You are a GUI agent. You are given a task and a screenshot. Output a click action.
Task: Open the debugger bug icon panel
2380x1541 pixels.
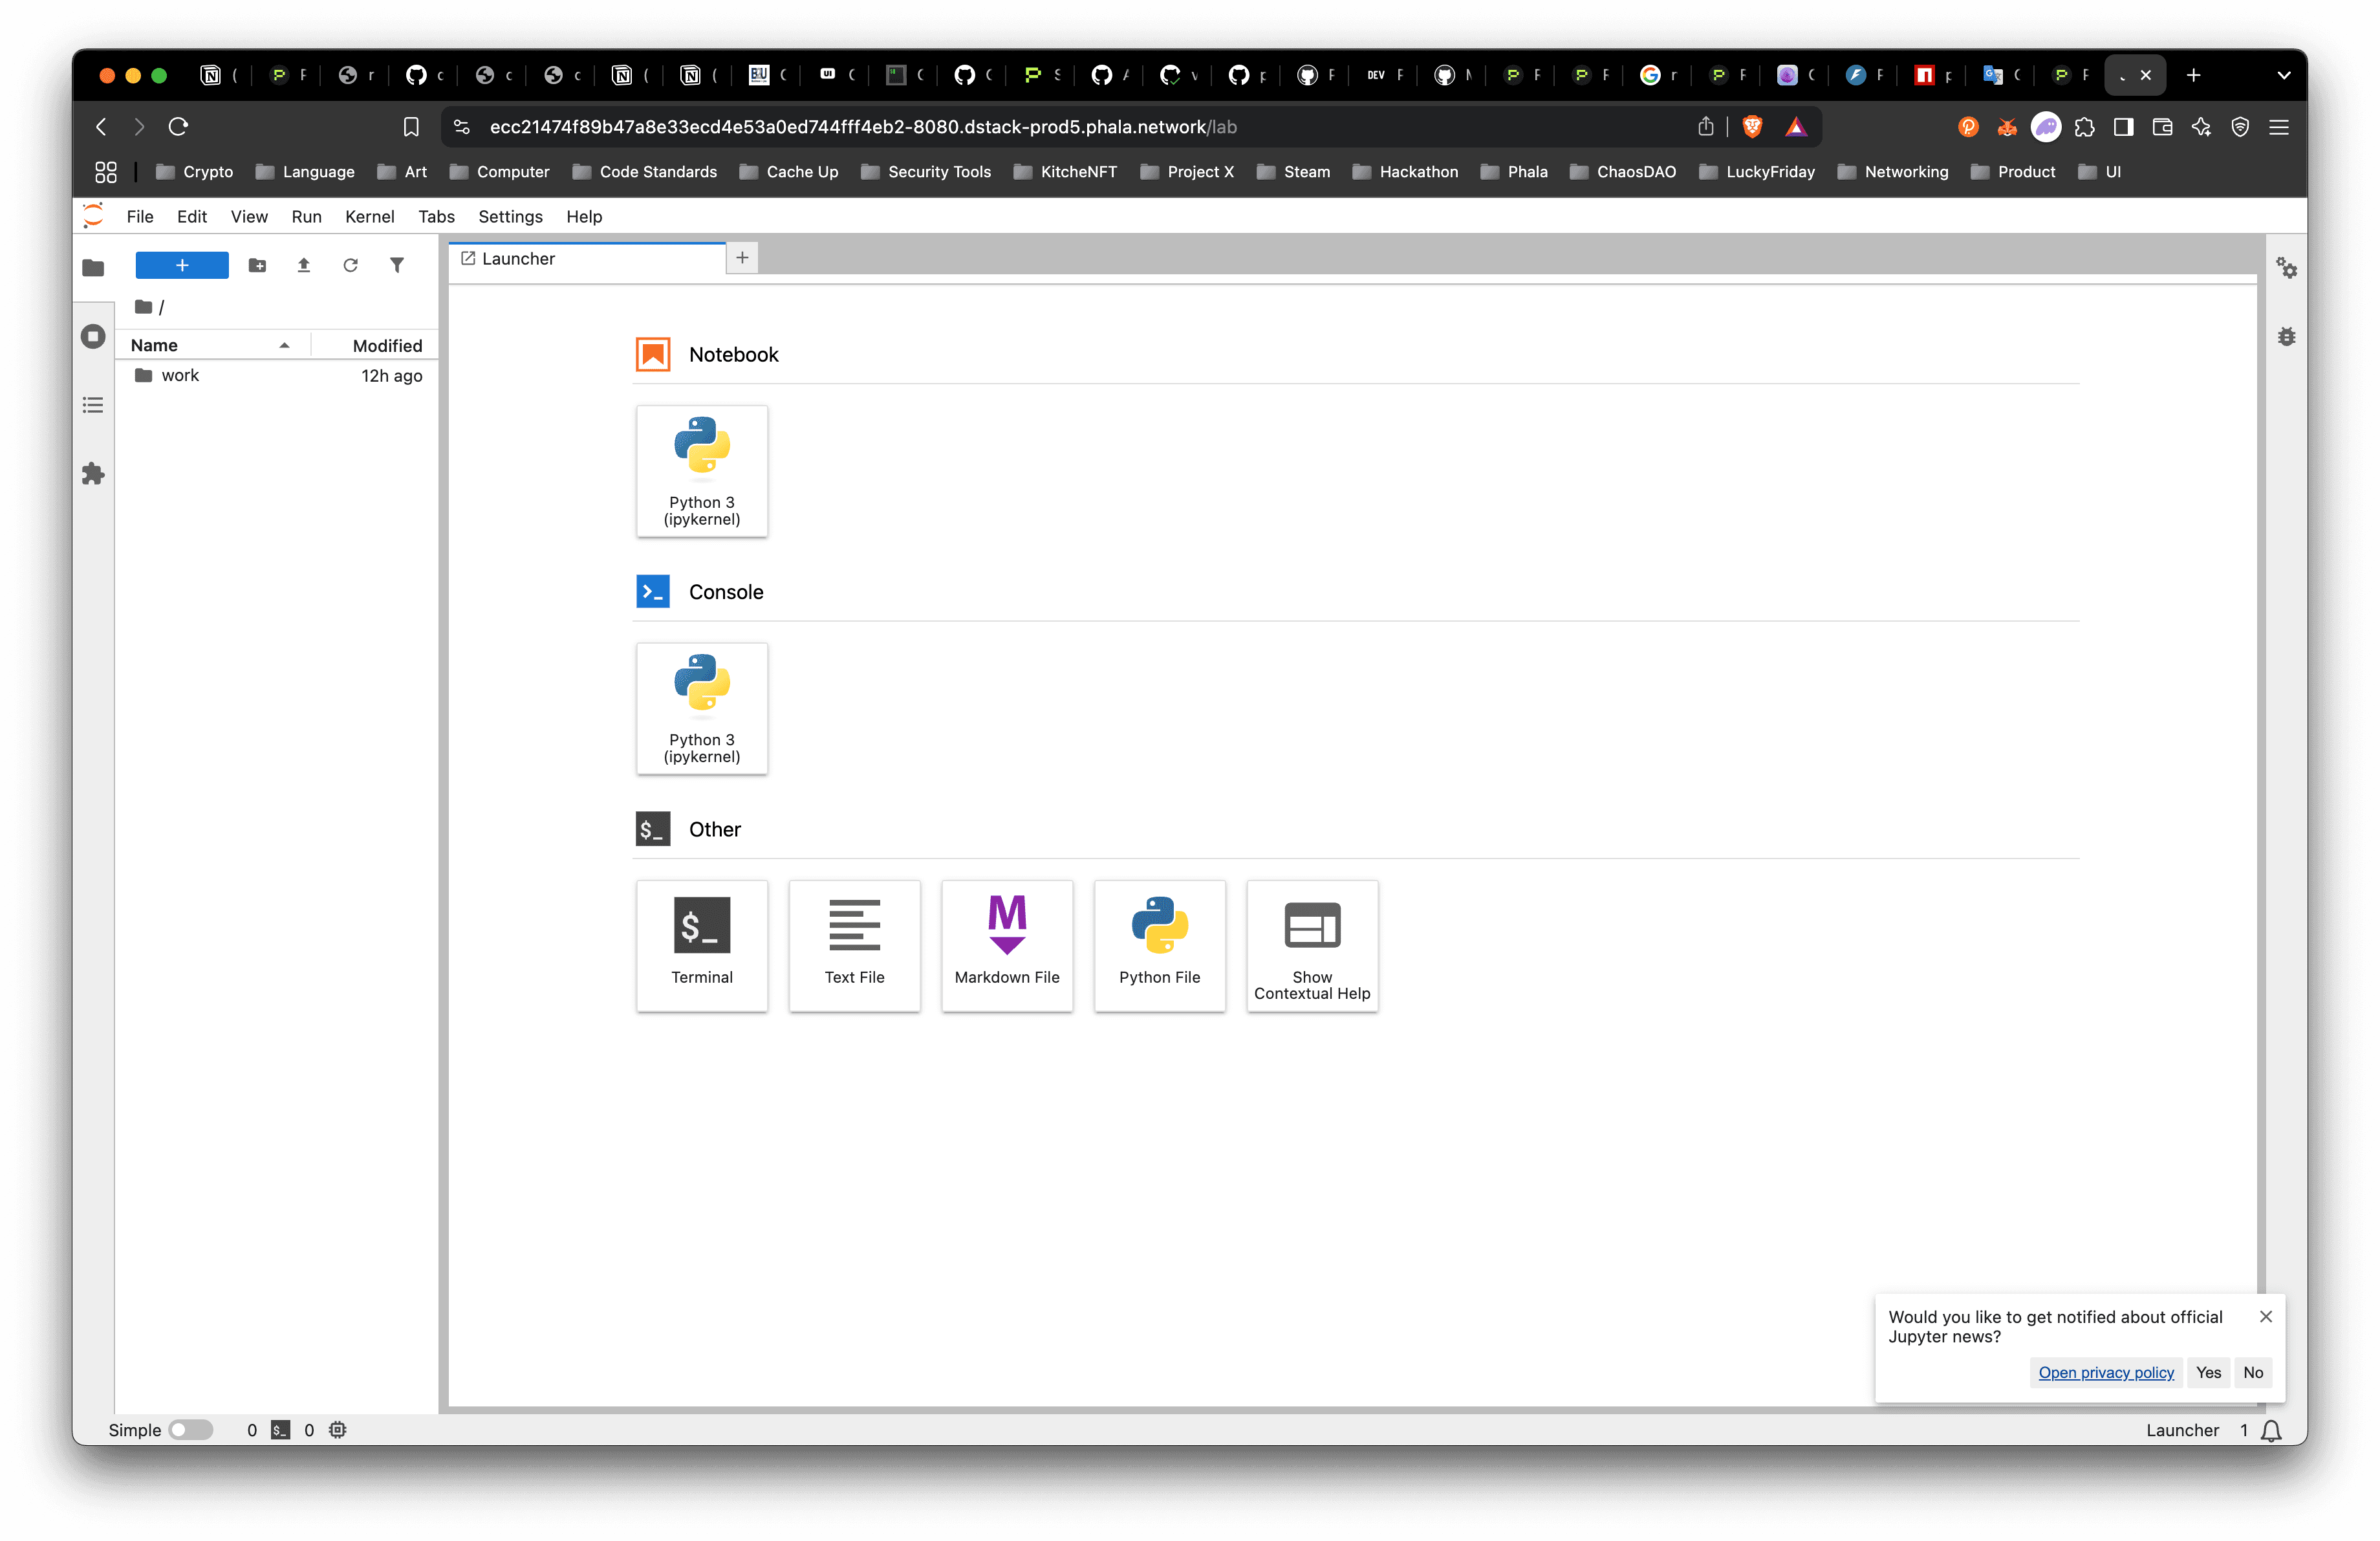coord(2286,337)
